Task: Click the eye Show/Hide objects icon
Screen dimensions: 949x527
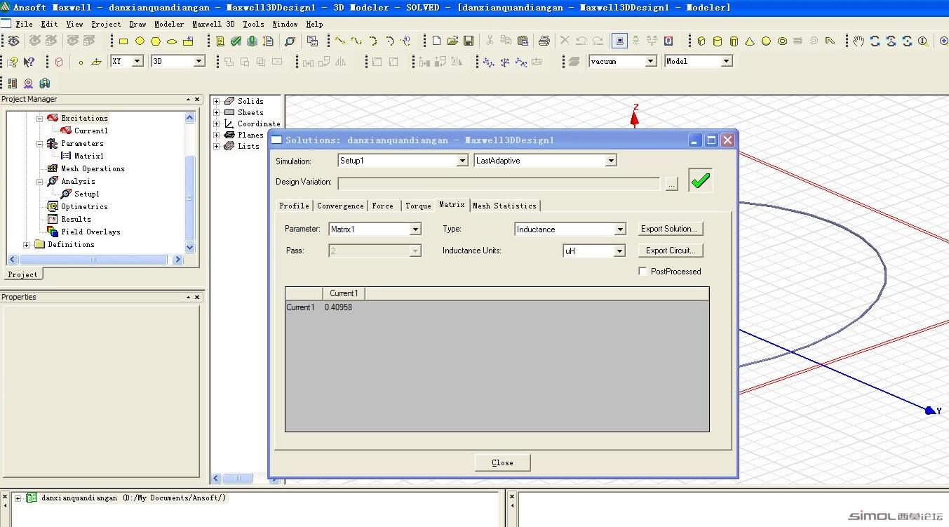Action: (13, 41)
